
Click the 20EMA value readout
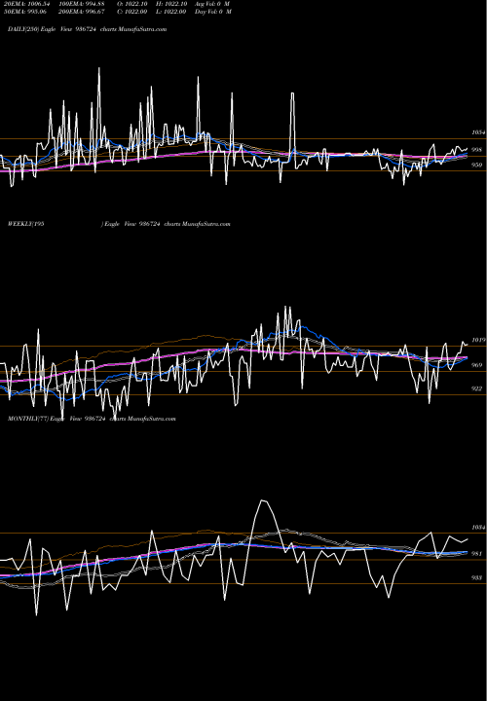pos(27,4)
